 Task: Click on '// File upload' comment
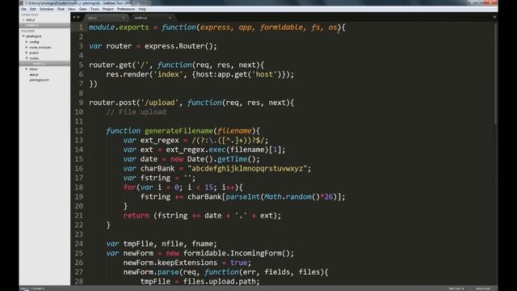pos(136,112)
